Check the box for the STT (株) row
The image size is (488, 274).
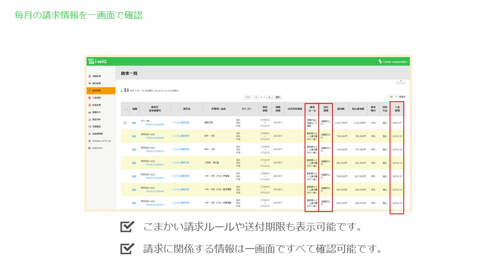[x=125, y=123]
